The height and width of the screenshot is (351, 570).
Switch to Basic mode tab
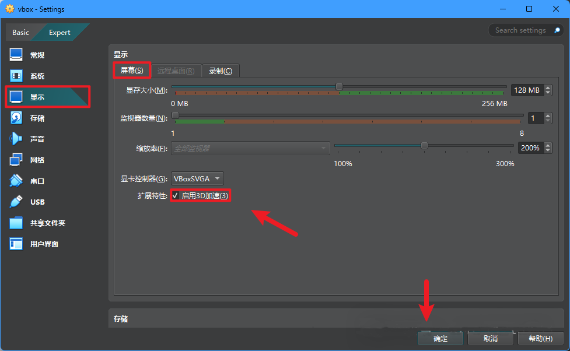21,32
